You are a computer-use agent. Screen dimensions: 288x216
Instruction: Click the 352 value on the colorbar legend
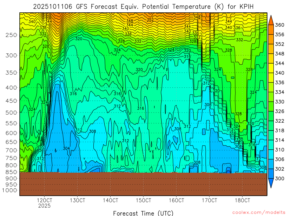(x=280, y=44)
